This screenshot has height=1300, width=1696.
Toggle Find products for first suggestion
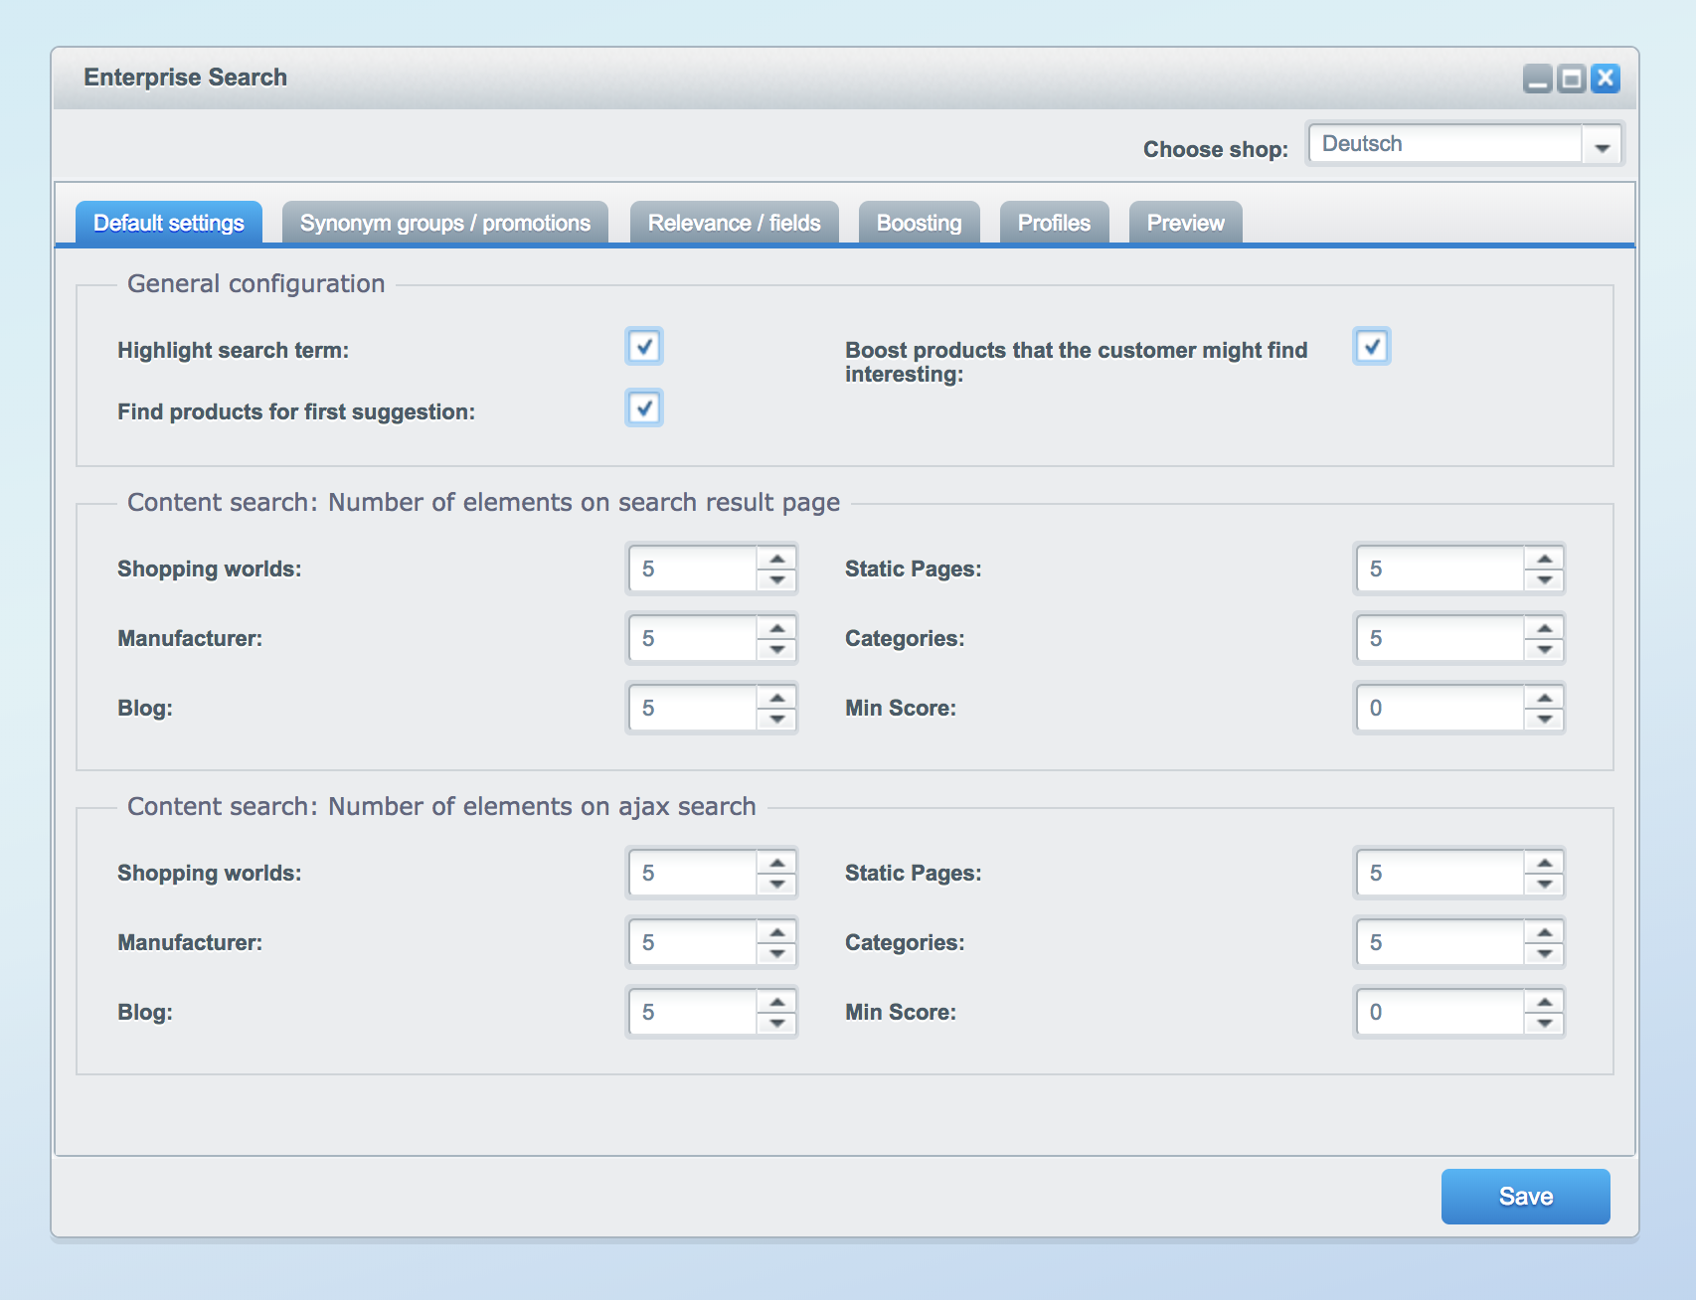[x=644, y=408]
